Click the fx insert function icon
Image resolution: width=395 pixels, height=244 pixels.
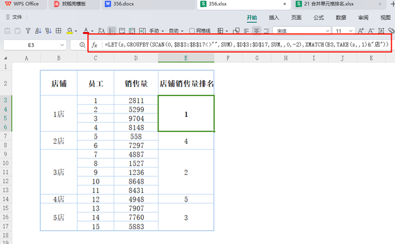94,45
